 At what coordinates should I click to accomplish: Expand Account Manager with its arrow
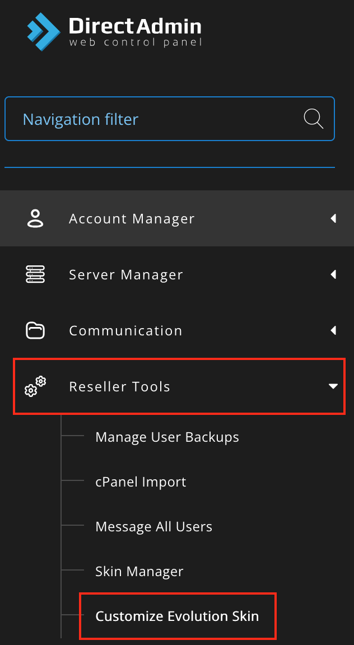click(333, 218)
